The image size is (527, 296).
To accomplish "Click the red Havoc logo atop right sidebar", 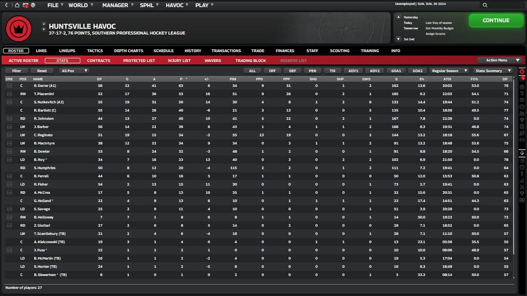I will coord(522,72).
